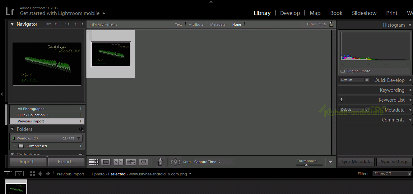Open the Compressed folder icon

click(x=21, y=146)
